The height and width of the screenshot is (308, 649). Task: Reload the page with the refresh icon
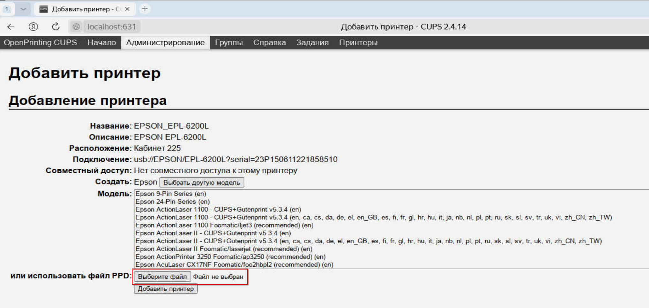click(x=56, y=27)
